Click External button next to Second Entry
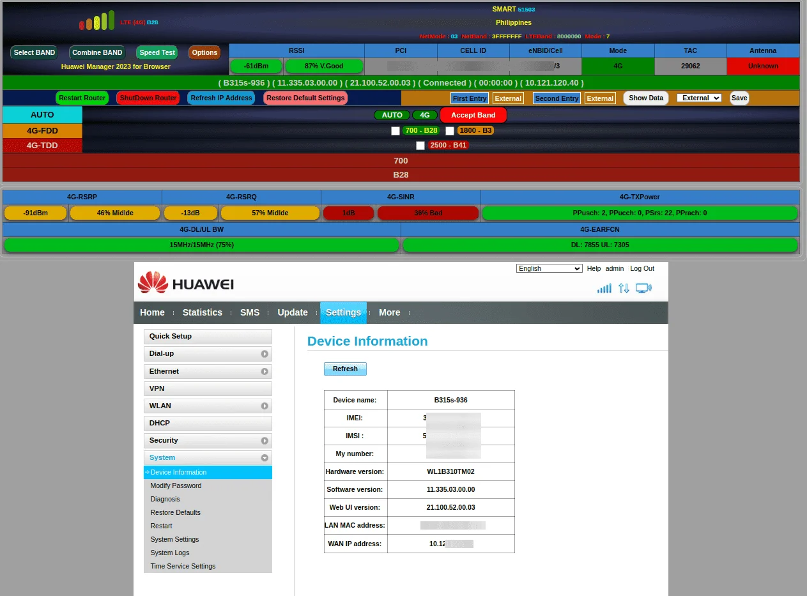This screenshot has height=596, width=807. click(x=600, y=98)
